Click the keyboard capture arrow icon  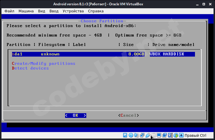coord(181,135)
